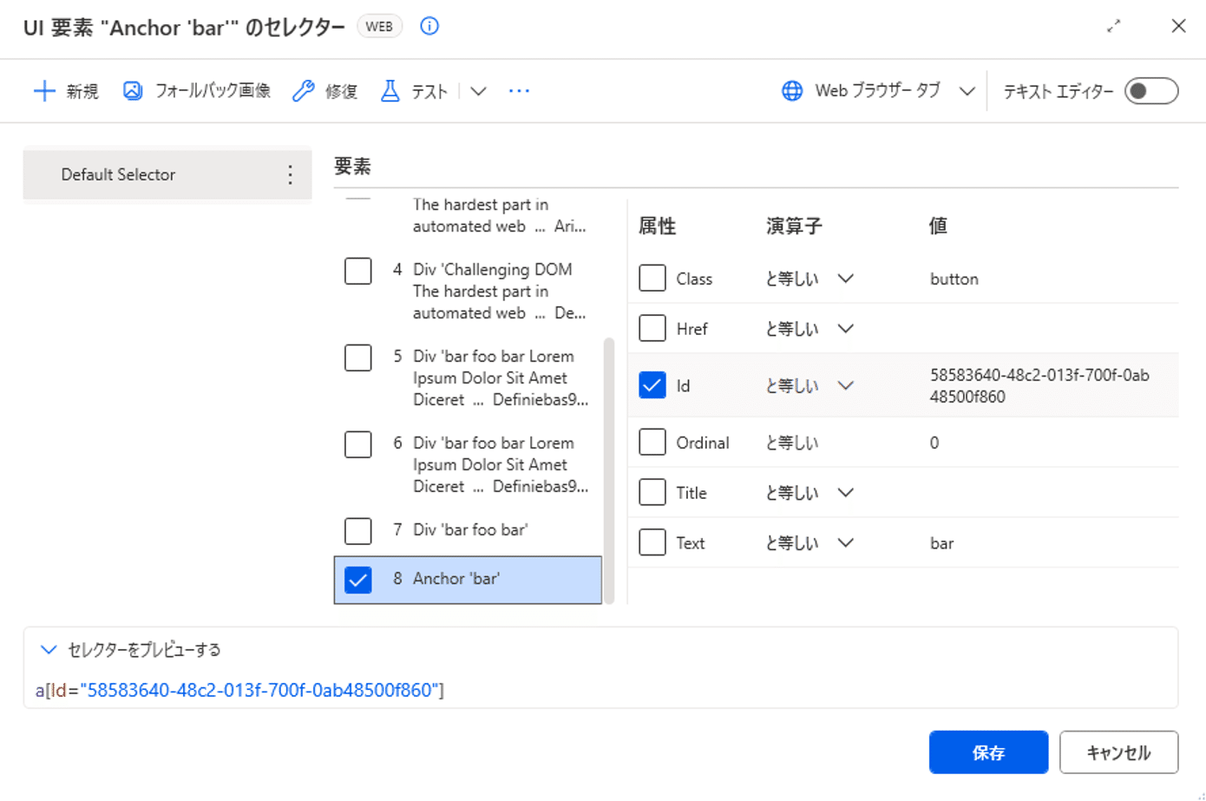Click the Text value 'bar'
The height and width of the screenshot is (801, 1206).
pyautogui.click(x=941, y=543)
